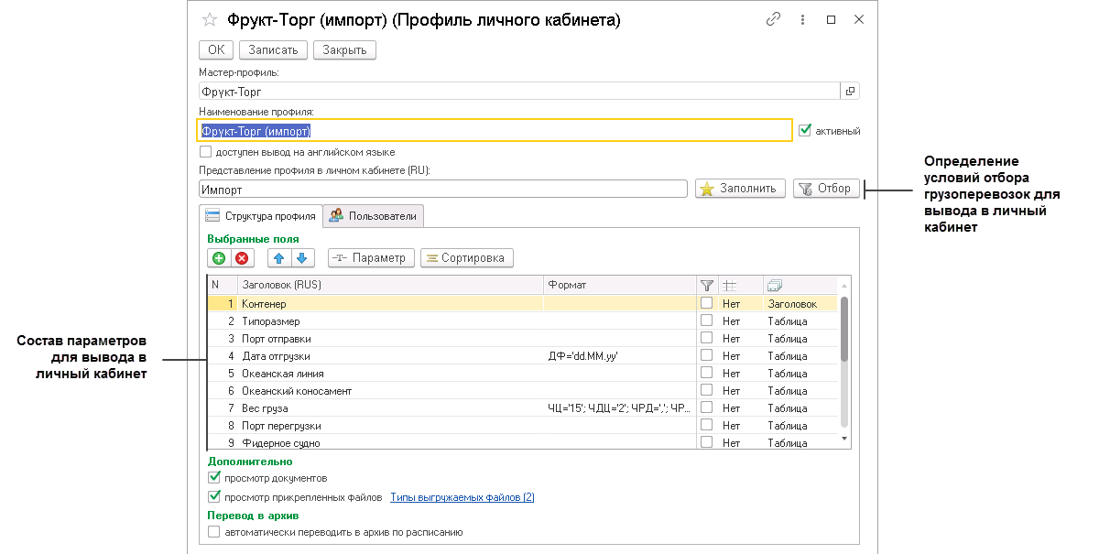
Task: Click the Таблица value in Типоразмер row
Action: click(788, 320)
